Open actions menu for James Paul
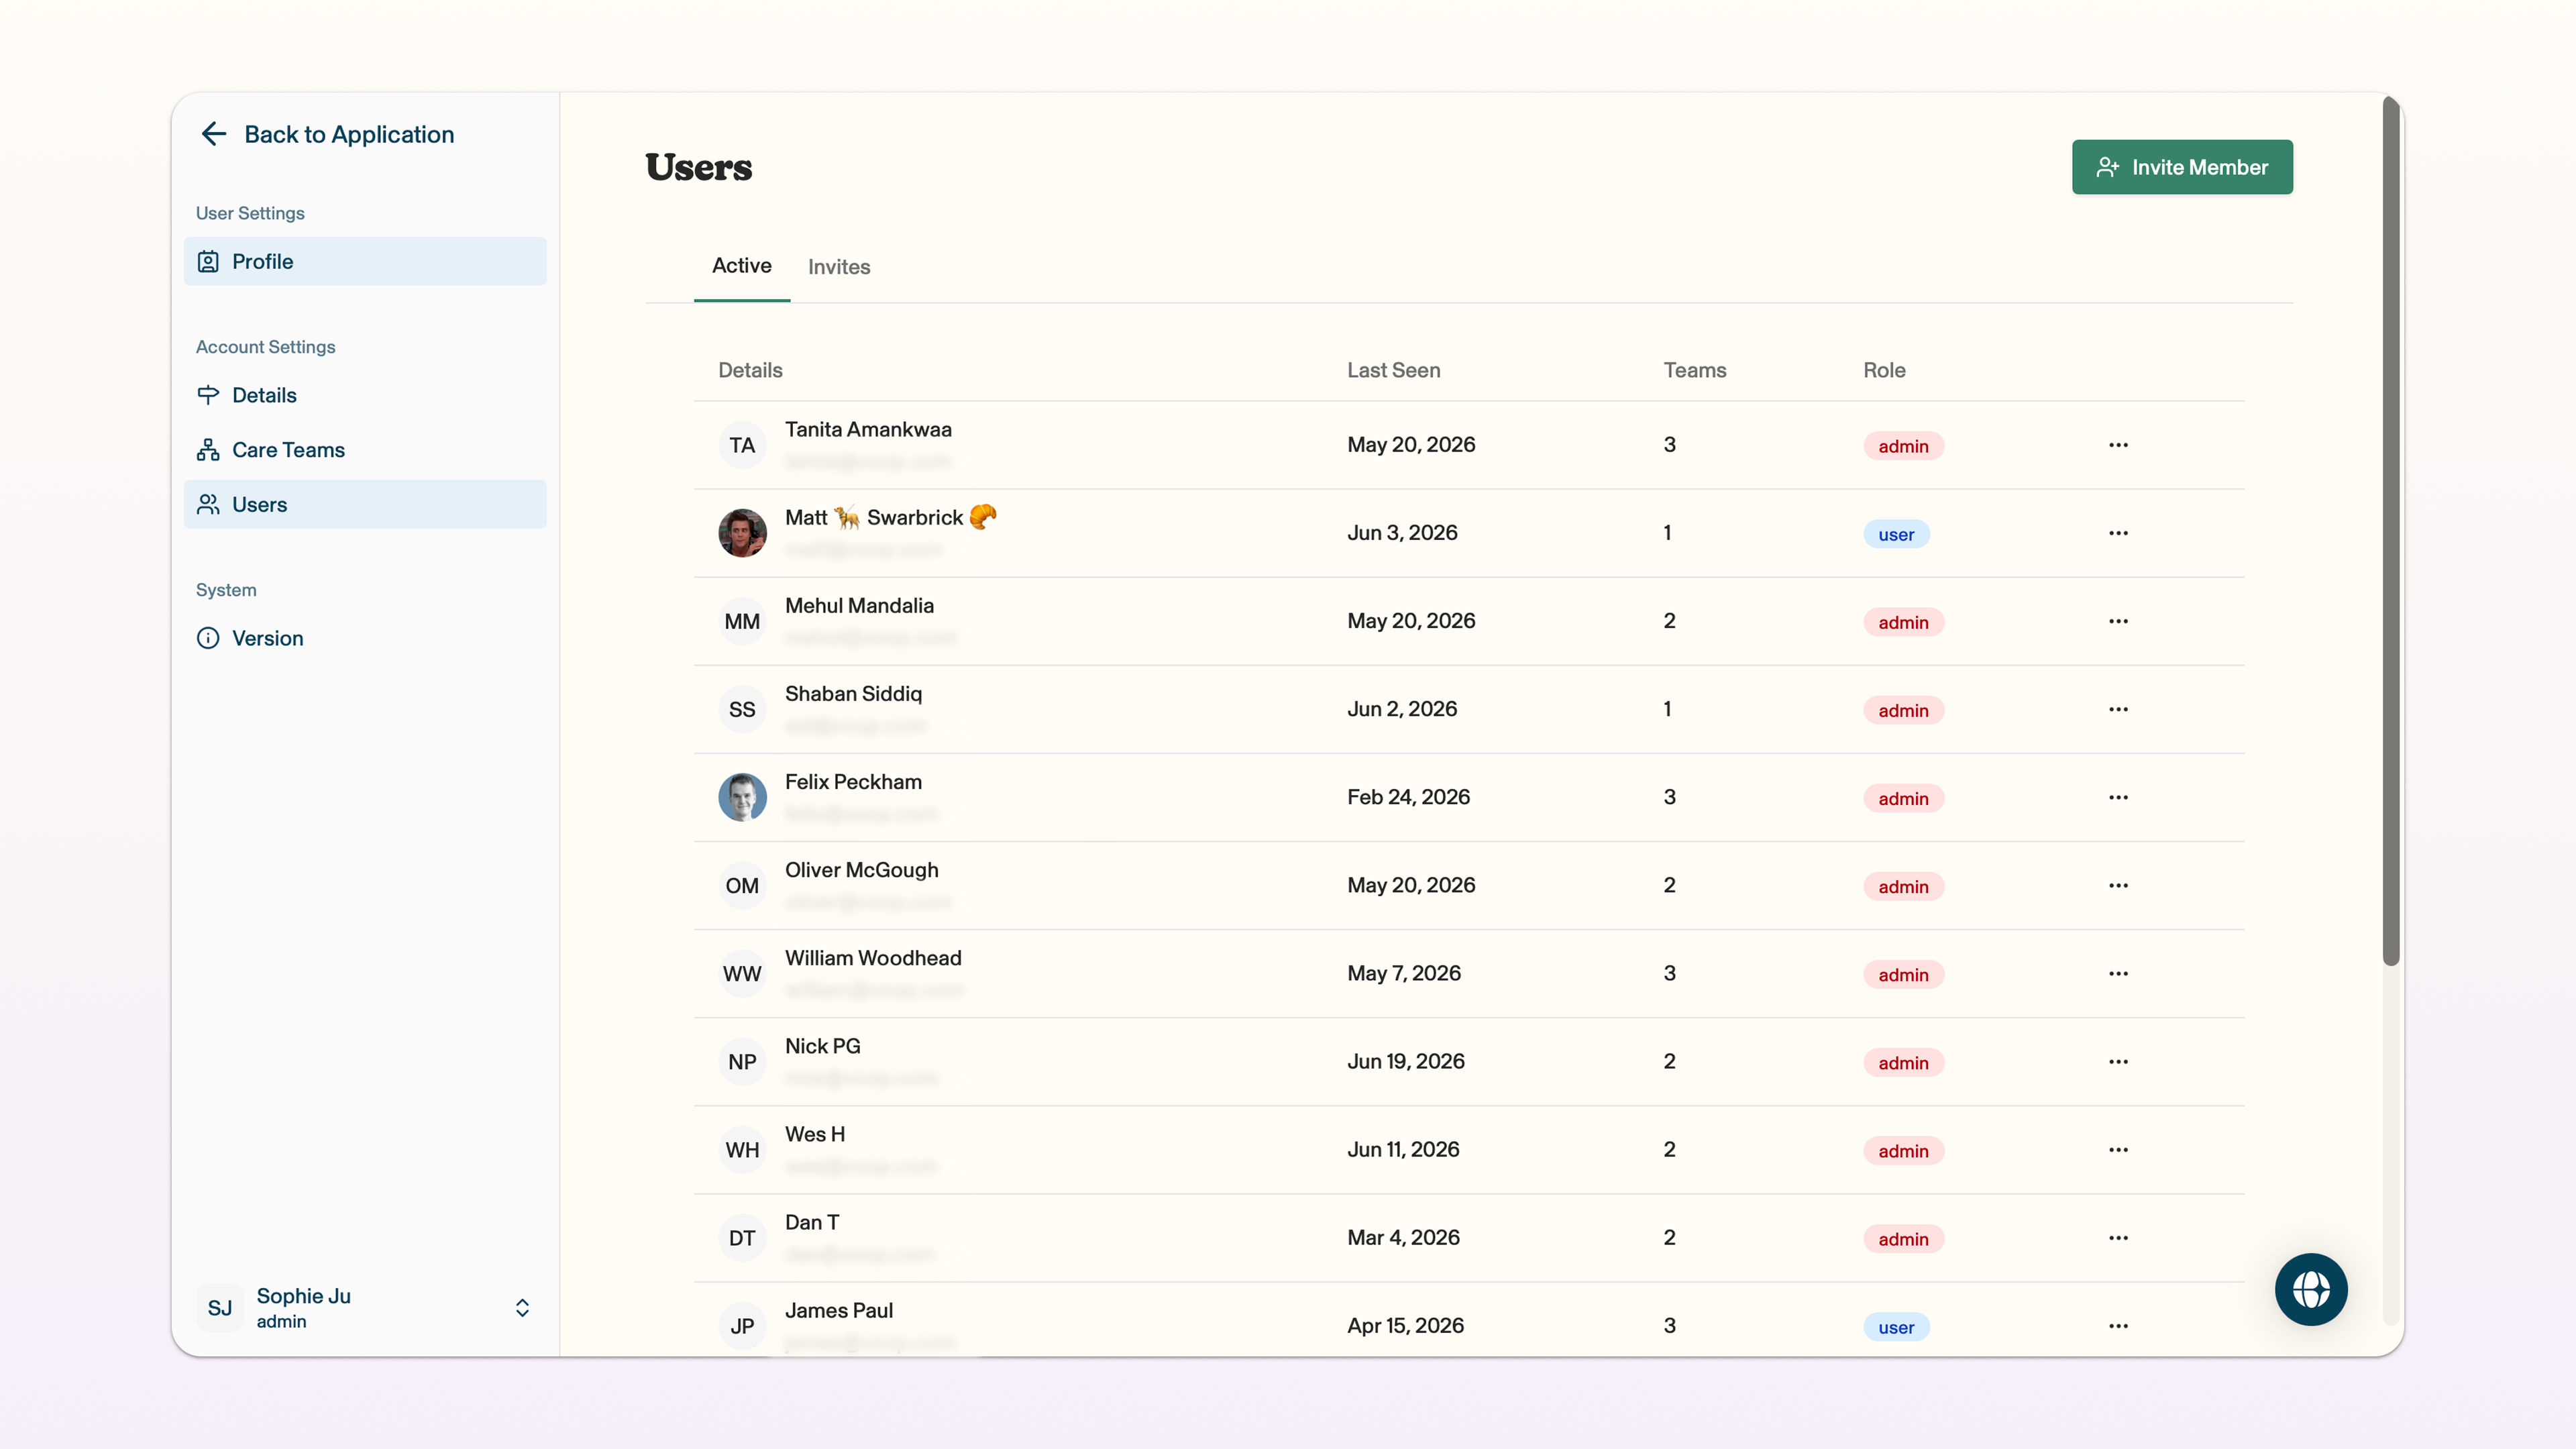The width and height of the screenshot is (2576, 1449). [2118, 1325]
